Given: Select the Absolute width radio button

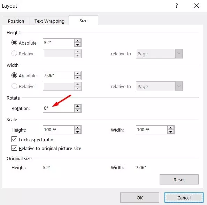Looking at the screenshot, I should [14, 75].
